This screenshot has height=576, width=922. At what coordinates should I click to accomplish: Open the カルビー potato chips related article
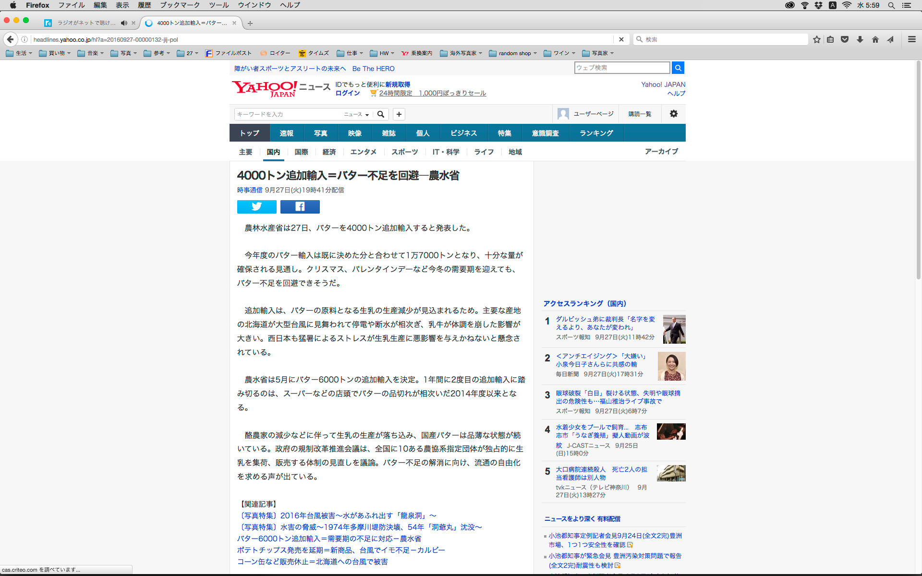tap(341, 550)
